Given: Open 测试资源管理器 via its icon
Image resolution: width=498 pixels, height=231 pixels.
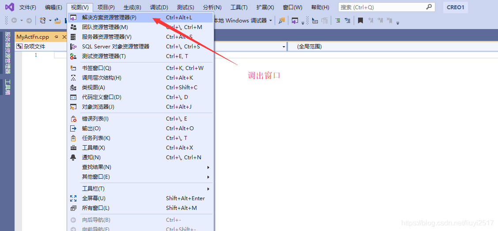Looking at the screenshot, I should 73,56.
